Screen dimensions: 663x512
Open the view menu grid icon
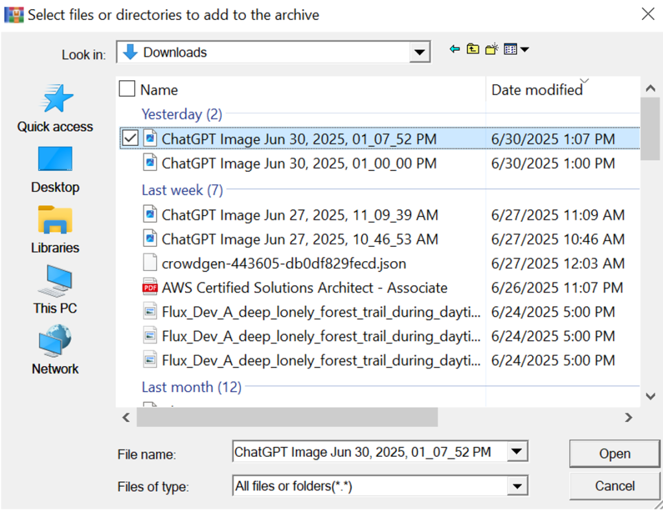click(x=515, y=49)
